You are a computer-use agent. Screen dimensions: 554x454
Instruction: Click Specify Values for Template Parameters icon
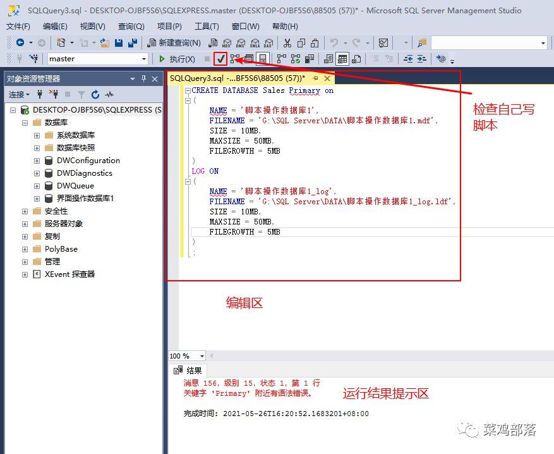(440, 59)
